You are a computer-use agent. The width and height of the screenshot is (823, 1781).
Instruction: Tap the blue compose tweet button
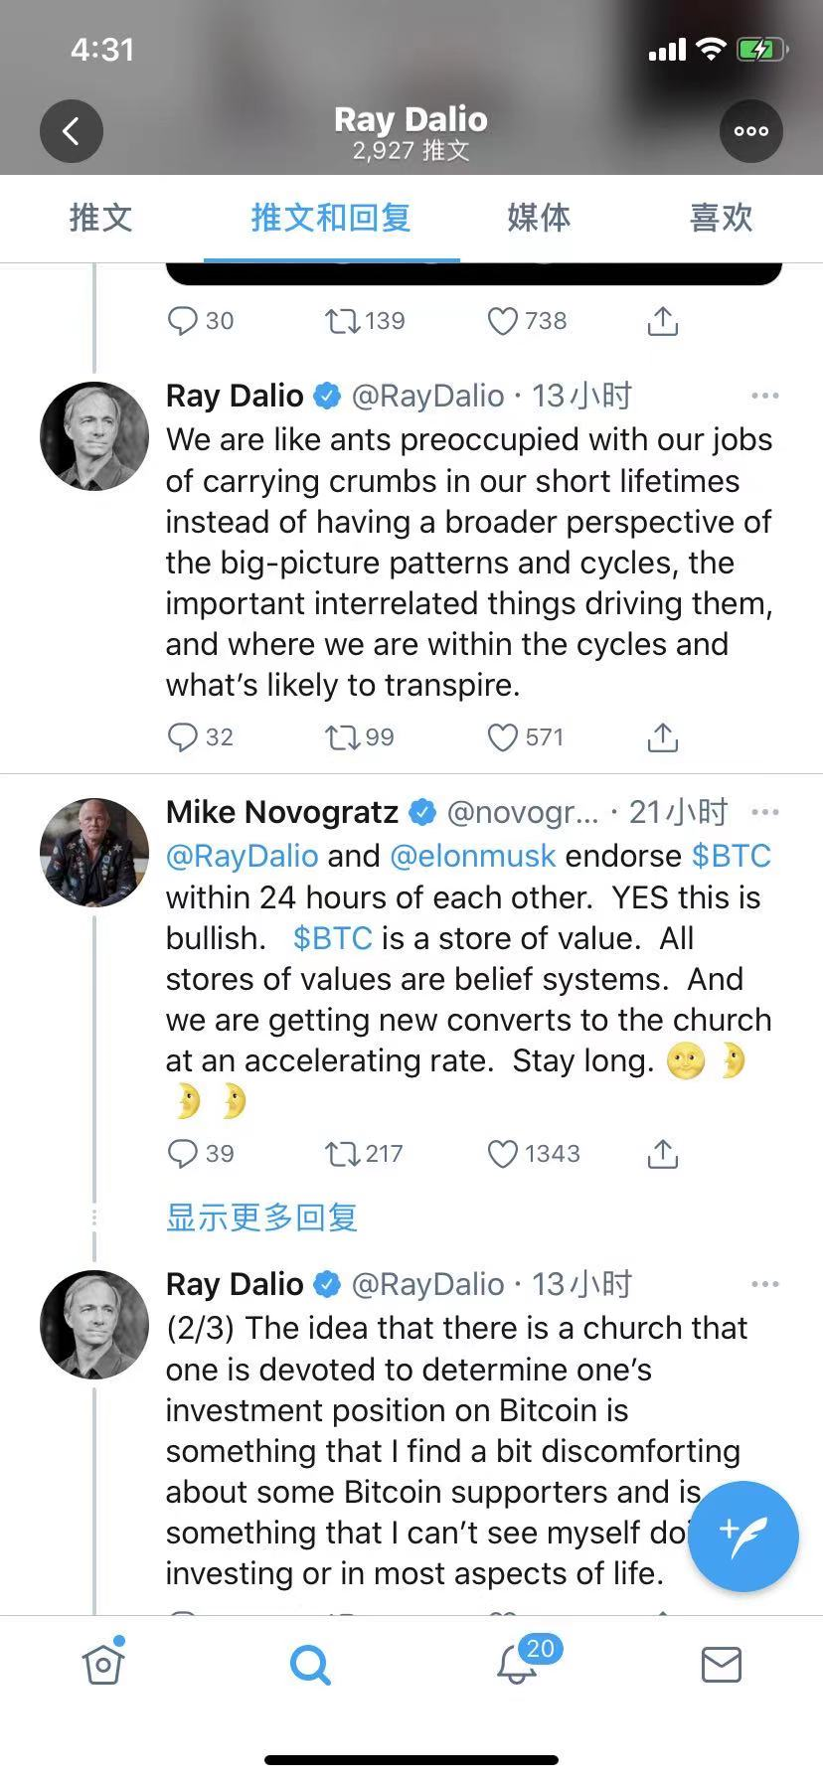point(742,1537)
